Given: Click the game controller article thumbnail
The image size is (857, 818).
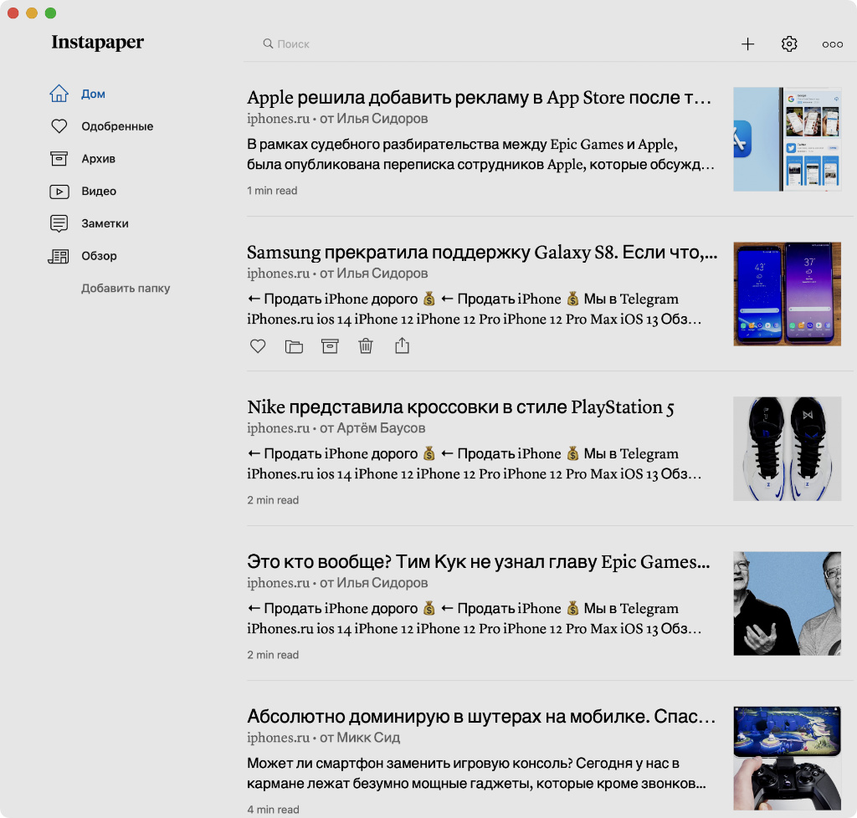Looking at the screenshot, I should tap(787, 758).
